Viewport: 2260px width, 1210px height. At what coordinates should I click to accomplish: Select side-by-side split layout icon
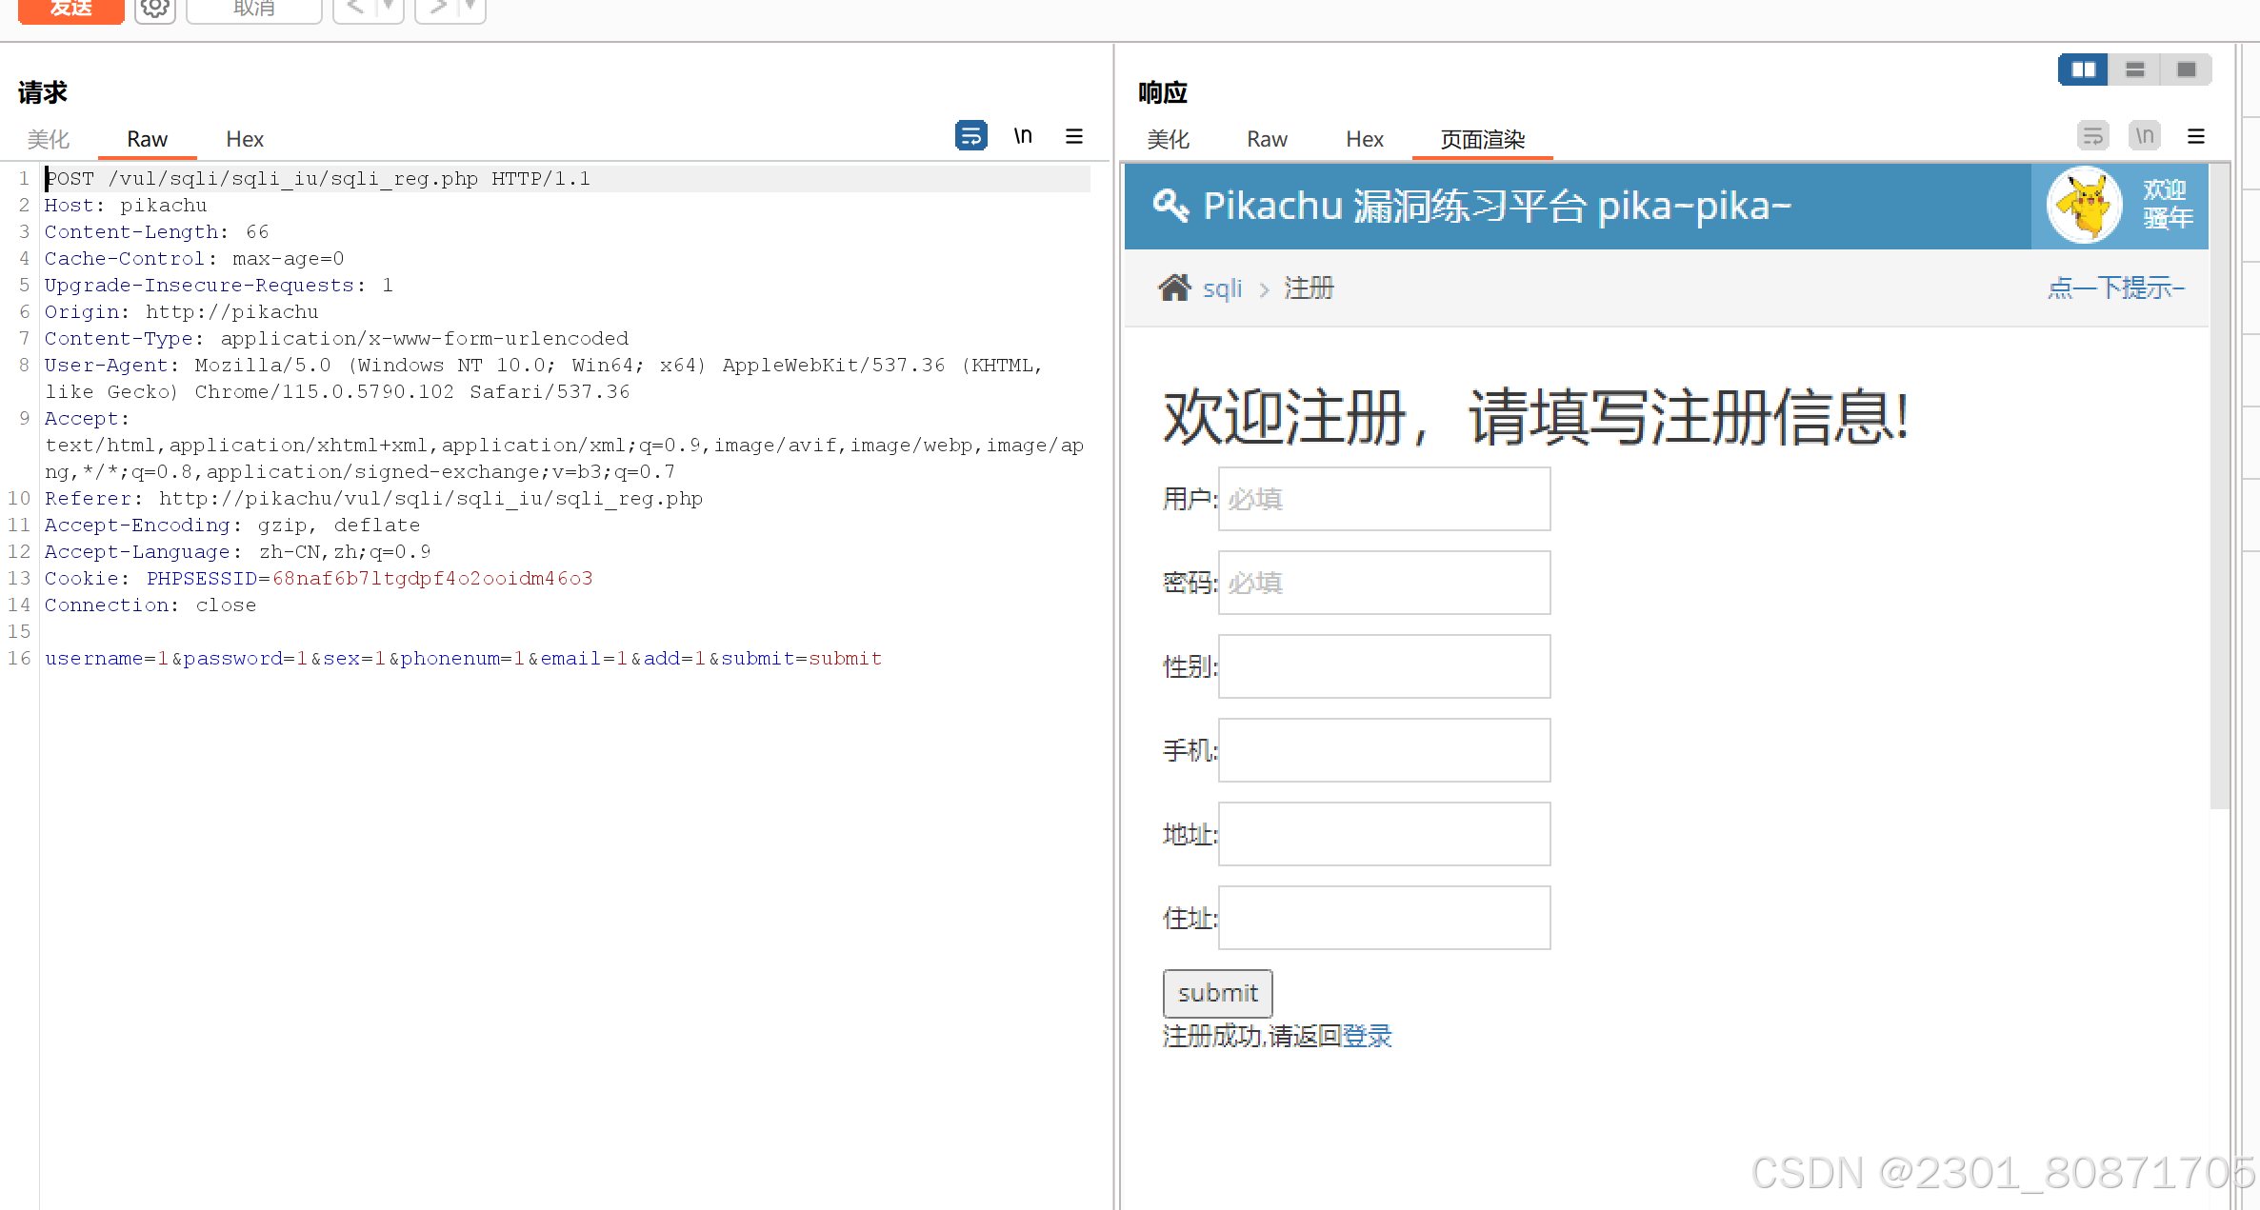[x=2083, y=69]
